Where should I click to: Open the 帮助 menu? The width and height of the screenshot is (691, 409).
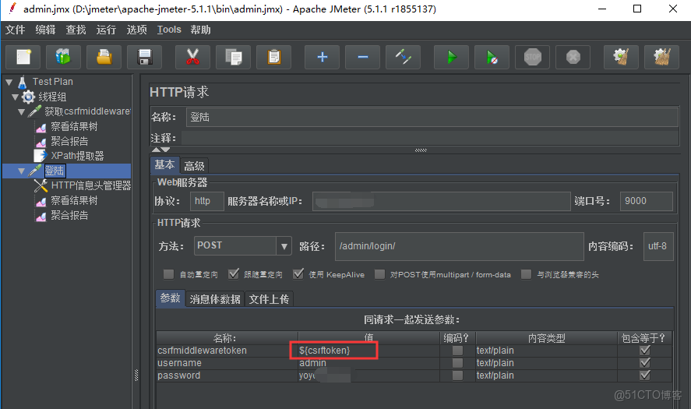pos(200,30)
